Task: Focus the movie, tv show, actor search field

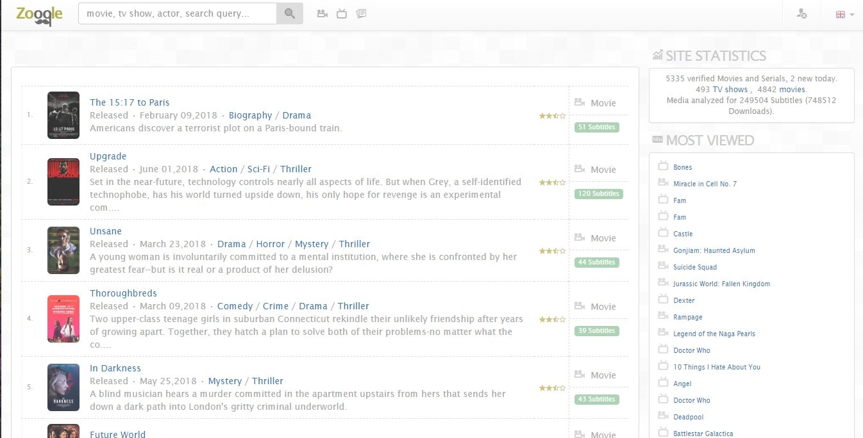Action: coord(178,13)
